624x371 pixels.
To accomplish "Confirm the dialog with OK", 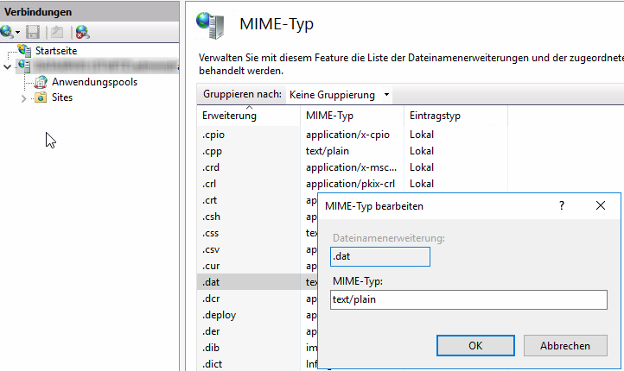I will pos(474,345).
